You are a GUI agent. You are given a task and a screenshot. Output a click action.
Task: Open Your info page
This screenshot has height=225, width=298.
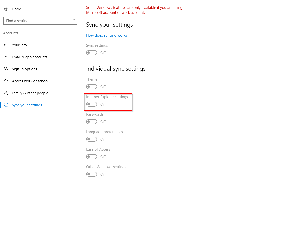(19, 45)
